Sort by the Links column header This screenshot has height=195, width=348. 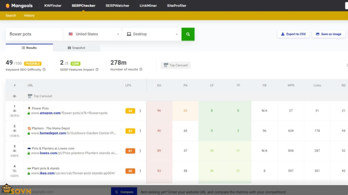click(317, 85)
